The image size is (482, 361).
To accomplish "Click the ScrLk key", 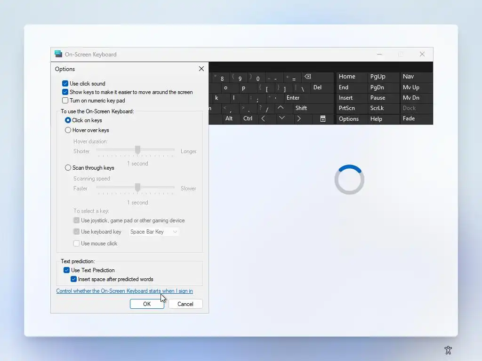I will click(383, 108).
